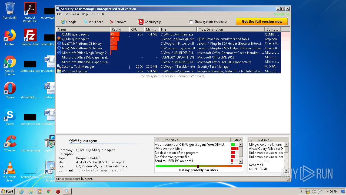Click the taskbar clock 4:06 PM
The height and width of the screenshot is (195, 346).
coord(332,191)
